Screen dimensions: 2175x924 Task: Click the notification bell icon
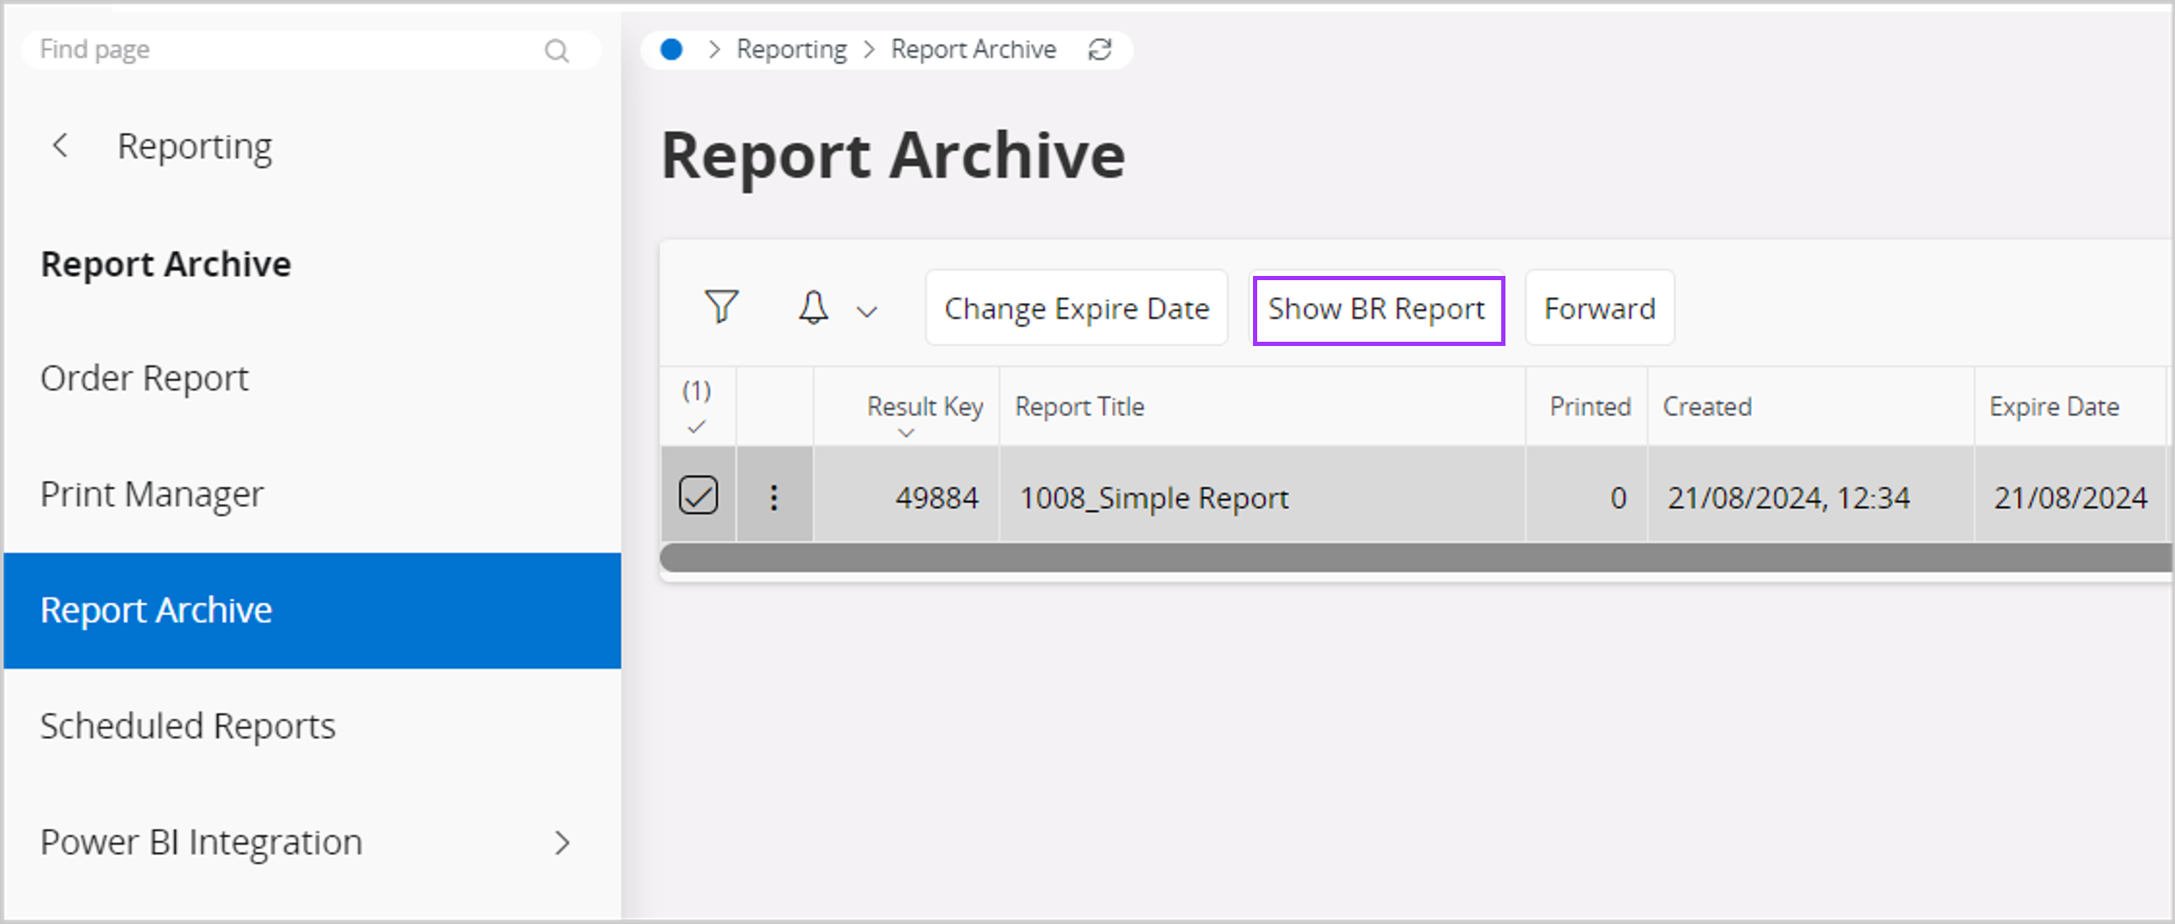point(813,307)
